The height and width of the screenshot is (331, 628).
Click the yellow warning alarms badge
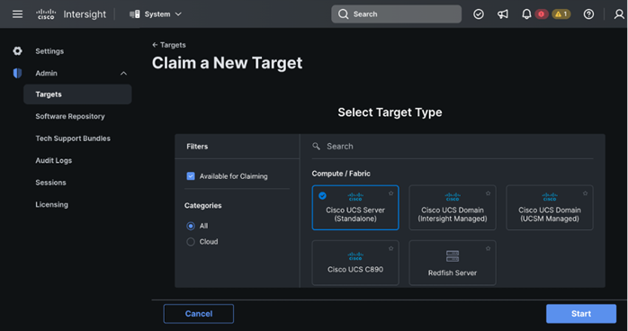tap(561, 14)
